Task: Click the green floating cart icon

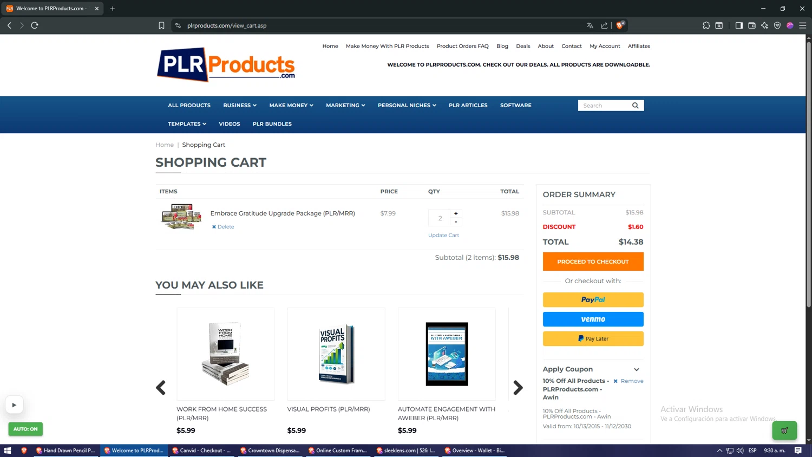Action: pyautogui.click(x=784, y=430)
